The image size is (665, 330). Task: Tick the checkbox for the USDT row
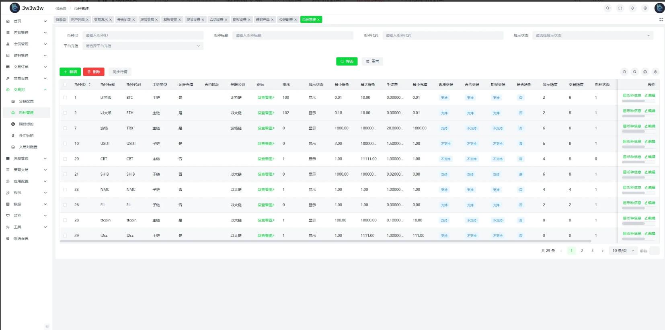point(65,143)
